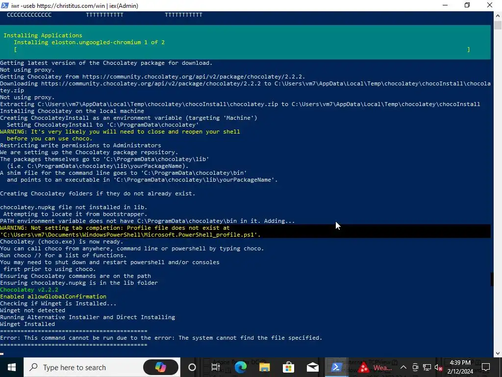Click the green 'Chocolatey v2.2.2' line

point(29,290)
